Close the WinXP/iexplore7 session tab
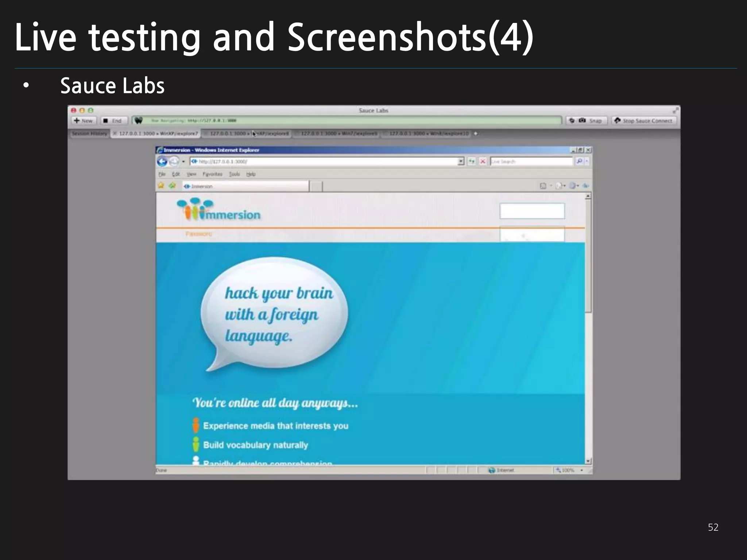The height and width of the screenshot is (560, 747). (115, 133)
